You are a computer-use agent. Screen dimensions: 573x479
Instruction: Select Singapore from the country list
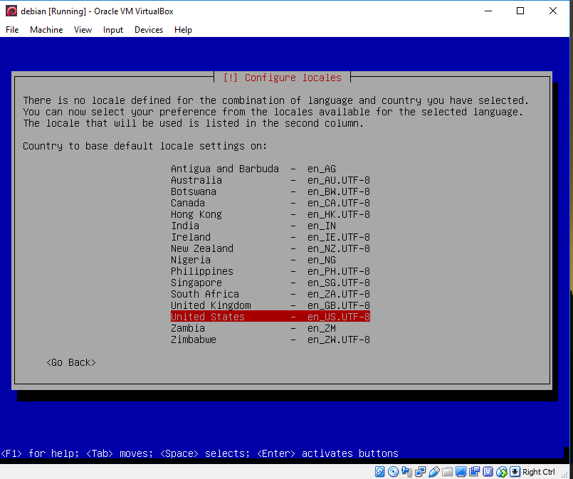(270, 283)
